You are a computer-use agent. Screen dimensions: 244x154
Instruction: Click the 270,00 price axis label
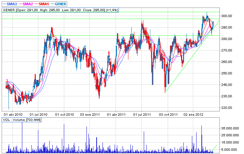(x=227, y=50)
